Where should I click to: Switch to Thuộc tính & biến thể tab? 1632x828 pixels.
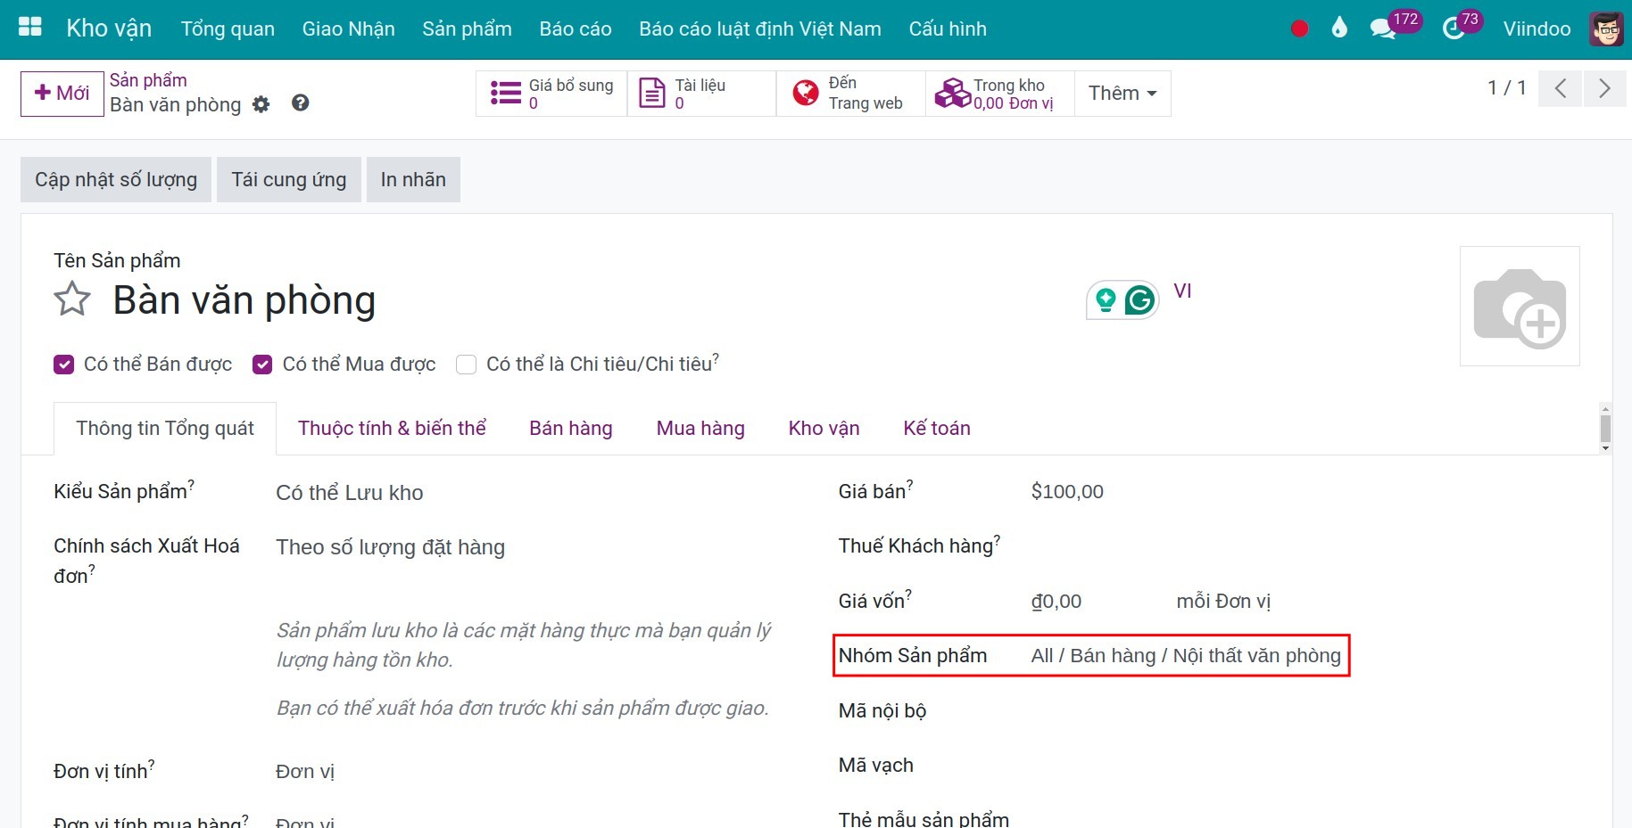(x=392, y=429)
